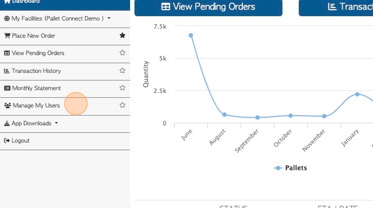Screen dimensions: 373x208
Task: Unfavorite Place New Order with the filled star
Action: tap(123, 35)
